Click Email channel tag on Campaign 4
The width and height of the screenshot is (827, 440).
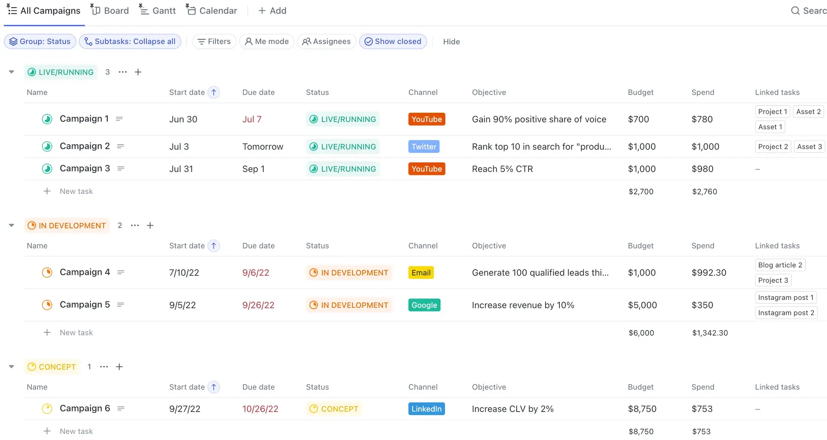(421, 273)
